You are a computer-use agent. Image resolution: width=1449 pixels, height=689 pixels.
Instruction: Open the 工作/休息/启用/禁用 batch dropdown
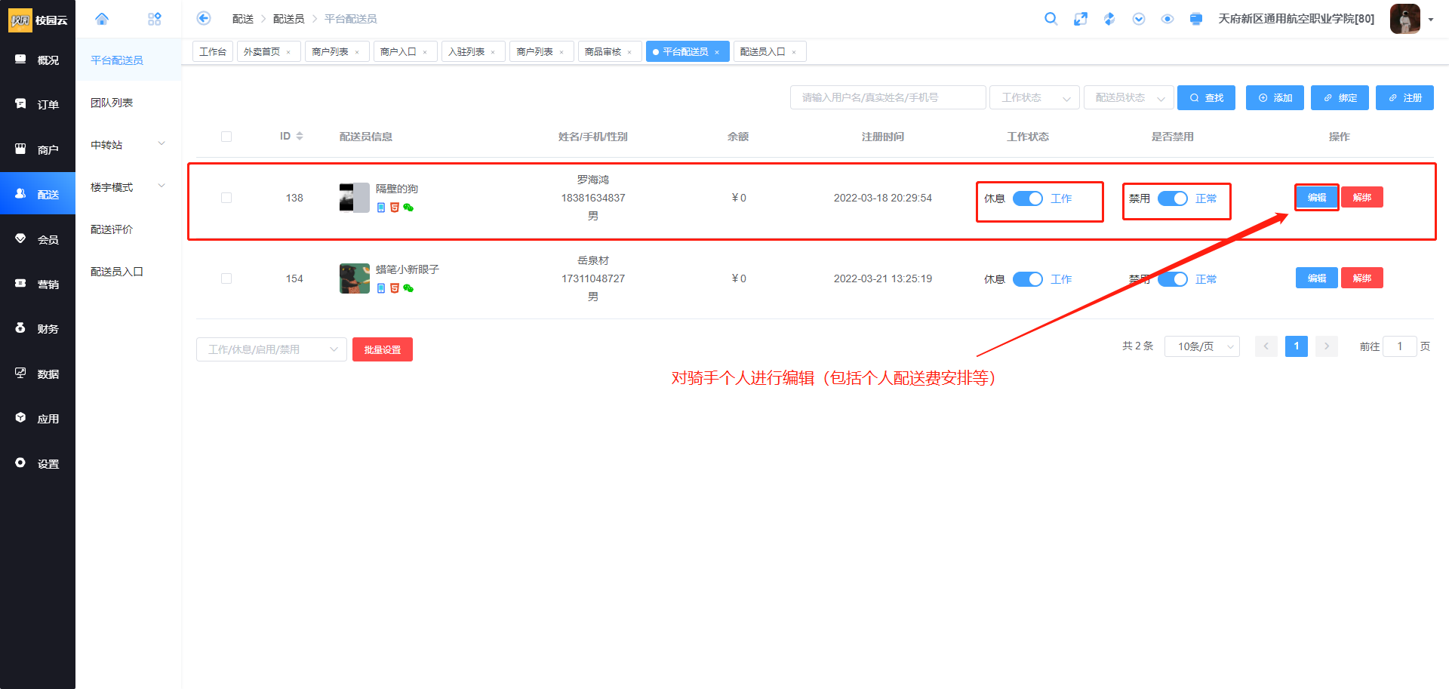point(272,349)
